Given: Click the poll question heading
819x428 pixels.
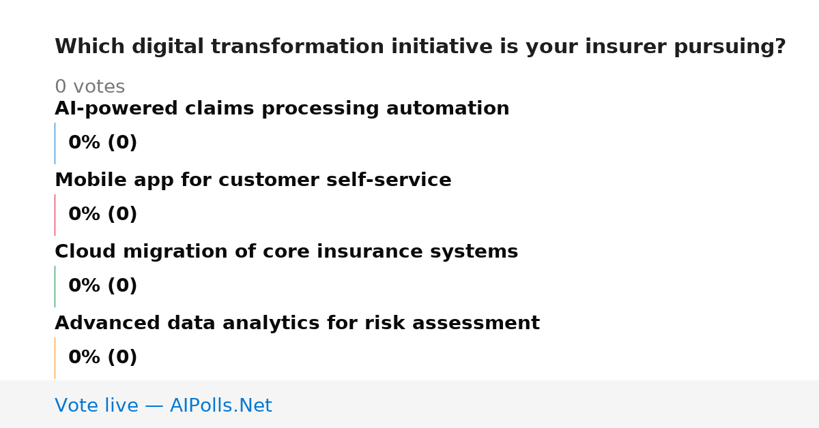Looking at the screenshot, I should [420, 47].
